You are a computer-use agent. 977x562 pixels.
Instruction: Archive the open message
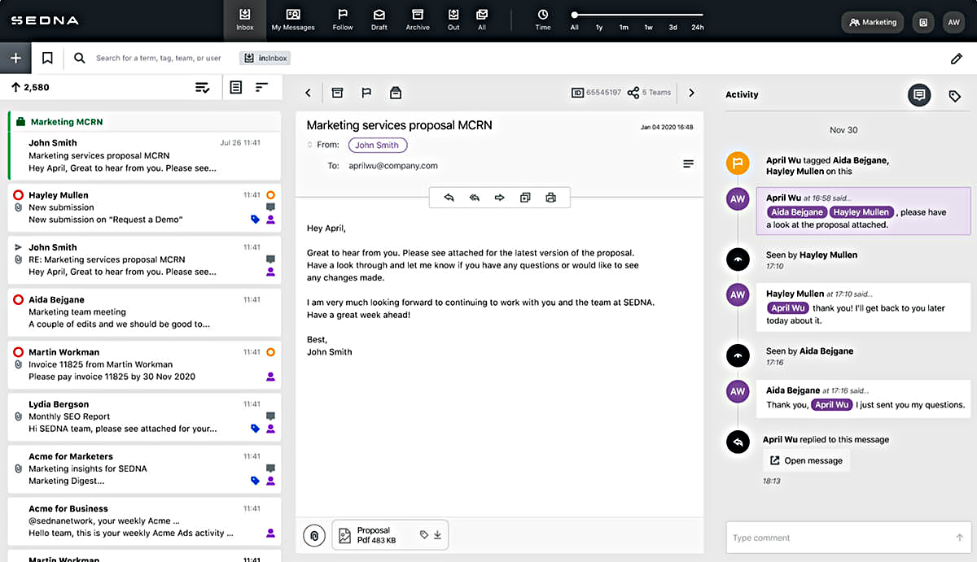[x=337, y=93]
